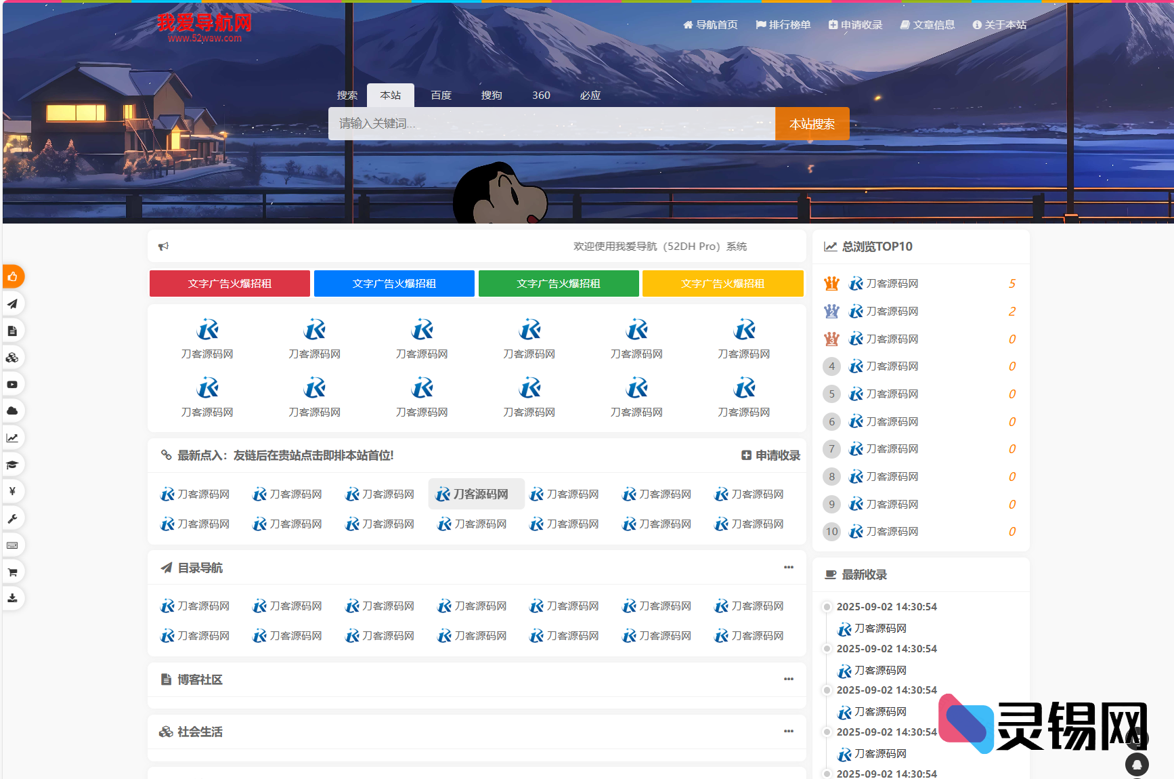The height and width of the screenshot is (779, 1174).
Task: Click the cloud icon in left sidebar
Action: [x=12, y=410]
